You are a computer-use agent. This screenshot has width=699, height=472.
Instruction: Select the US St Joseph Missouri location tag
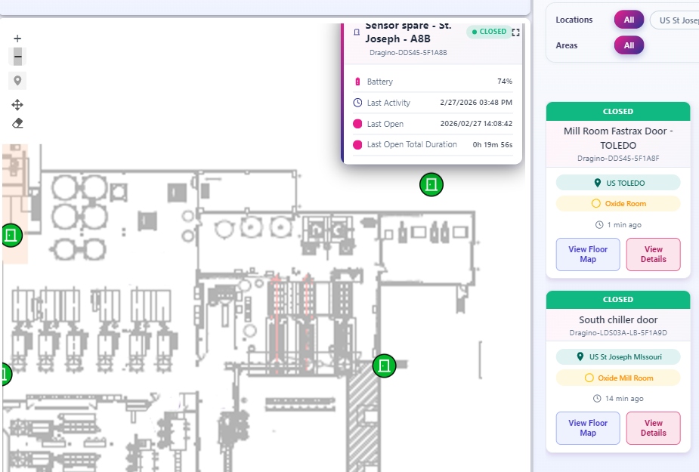click(x=617, y=356)
